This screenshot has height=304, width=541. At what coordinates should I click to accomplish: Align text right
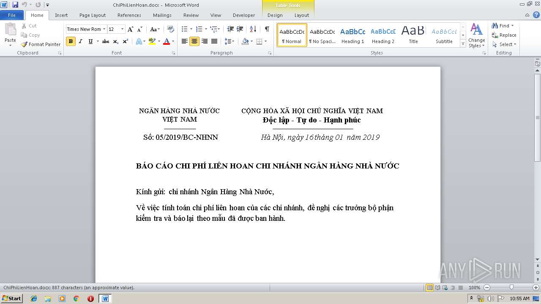[x=205, y=41]
